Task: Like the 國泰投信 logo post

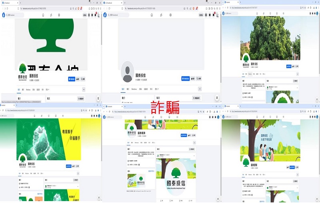Action: click(x=162, y=201)
